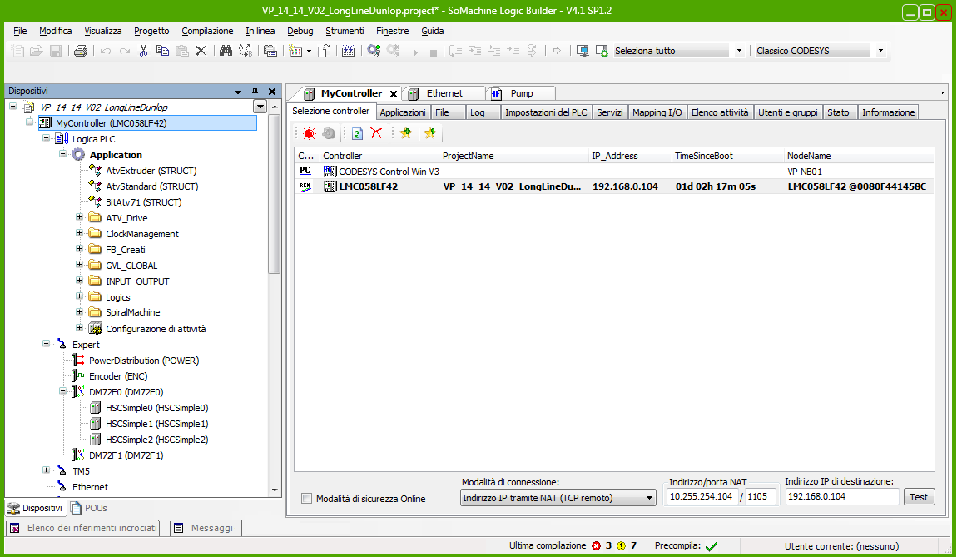
Task: Close the MyController editor tab X
Action: pos(394,94)
